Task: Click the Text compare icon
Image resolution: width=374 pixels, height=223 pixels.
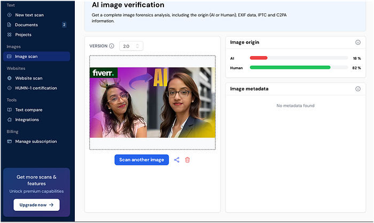Action: point(9,110)
